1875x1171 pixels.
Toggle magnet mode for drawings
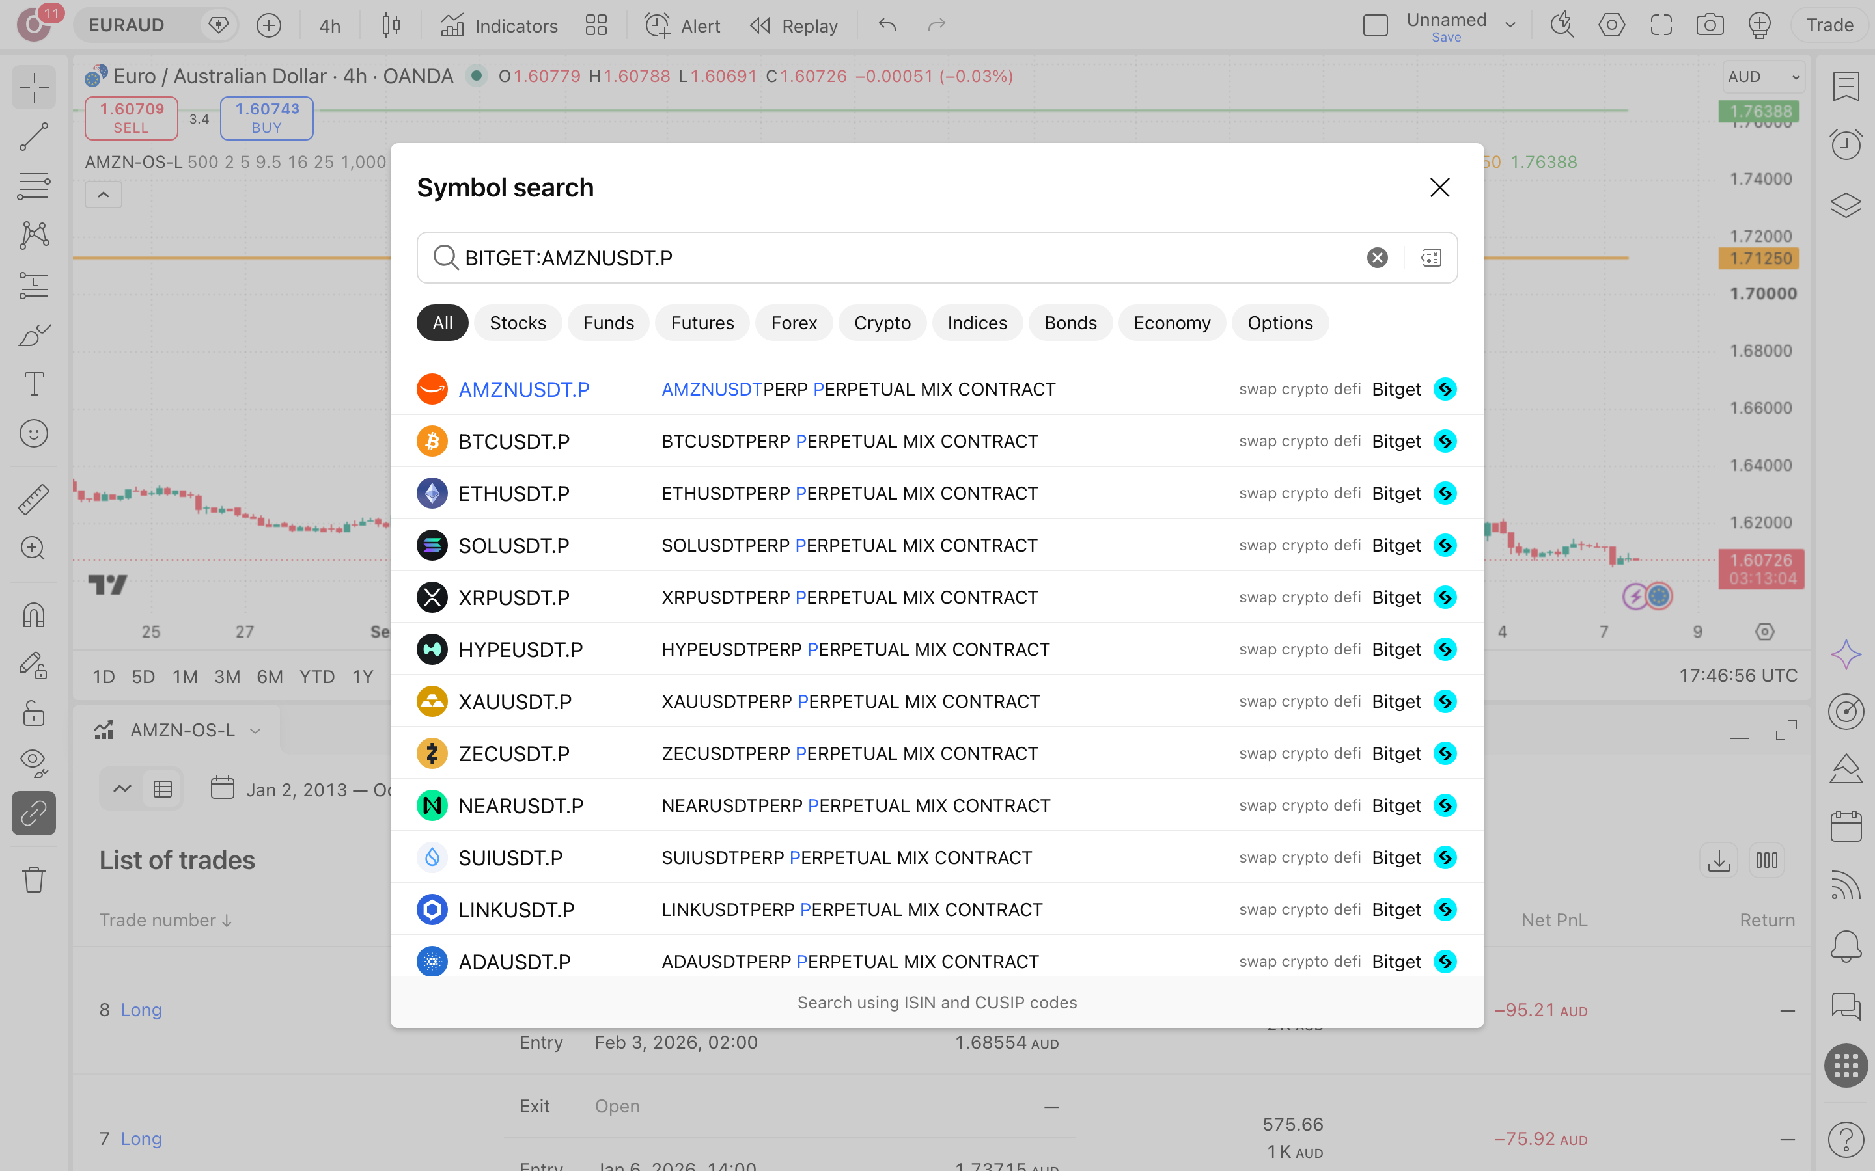33,615
